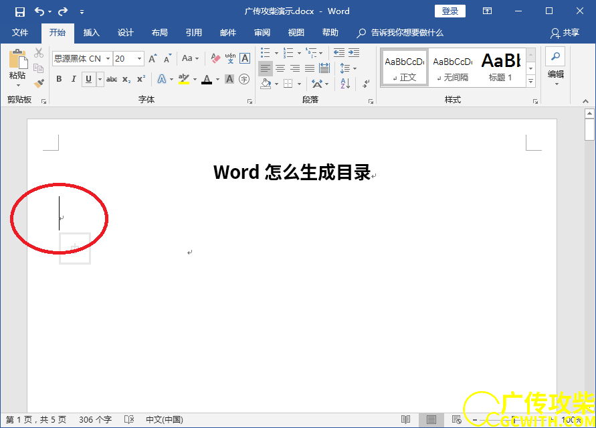Switch to the 审阅 (Review) tab
The height and width of the screenshot is (428, 596).
click(262, 33)
